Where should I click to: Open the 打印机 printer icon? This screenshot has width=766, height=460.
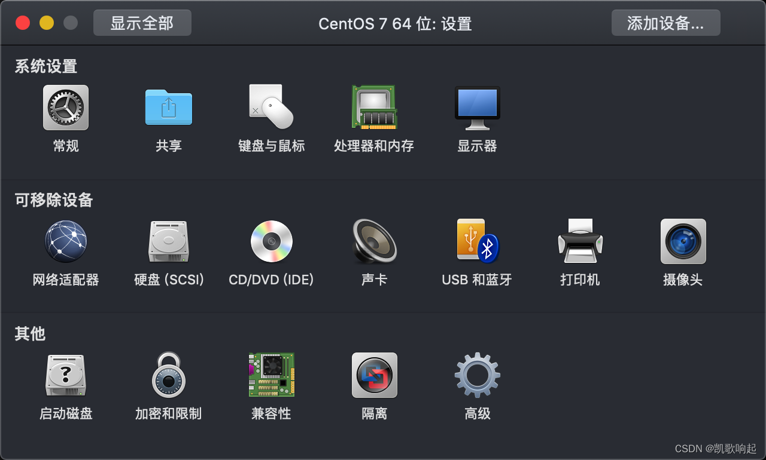pyautogui.click(x=580, y=241)
